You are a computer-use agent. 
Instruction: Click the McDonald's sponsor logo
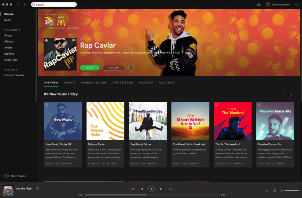61,21
